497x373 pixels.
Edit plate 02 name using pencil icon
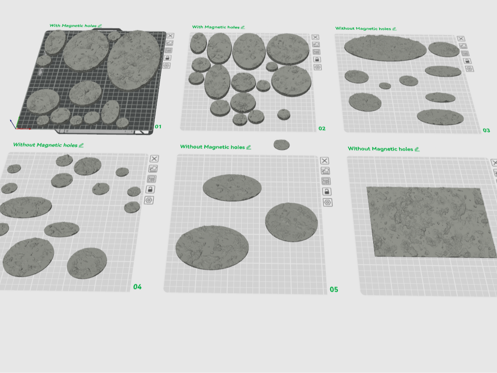click(243, 27)
